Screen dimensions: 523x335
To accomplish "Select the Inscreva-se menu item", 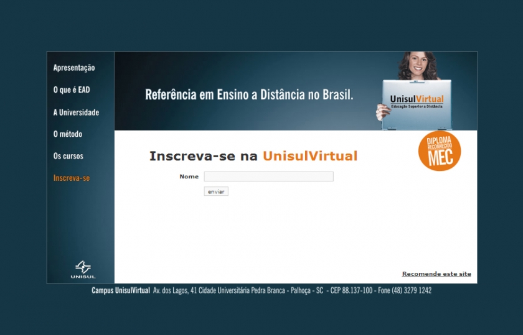I will [x=72, y=178].
